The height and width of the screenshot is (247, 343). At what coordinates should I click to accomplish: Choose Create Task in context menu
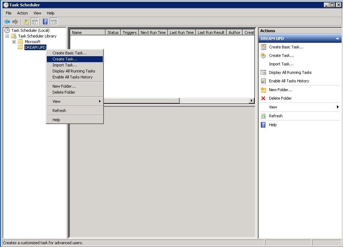tap(75, 59)
